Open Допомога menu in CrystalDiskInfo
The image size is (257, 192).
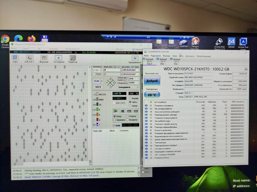click(190, 56)
